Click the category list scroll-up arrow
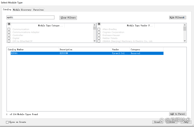Image resolution: width=194 pixels, height=127 pixels. point(94,25)
